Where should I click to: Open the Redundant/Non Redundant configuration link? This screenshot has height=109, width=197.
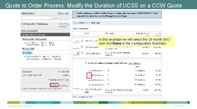(x=34, y=39)
